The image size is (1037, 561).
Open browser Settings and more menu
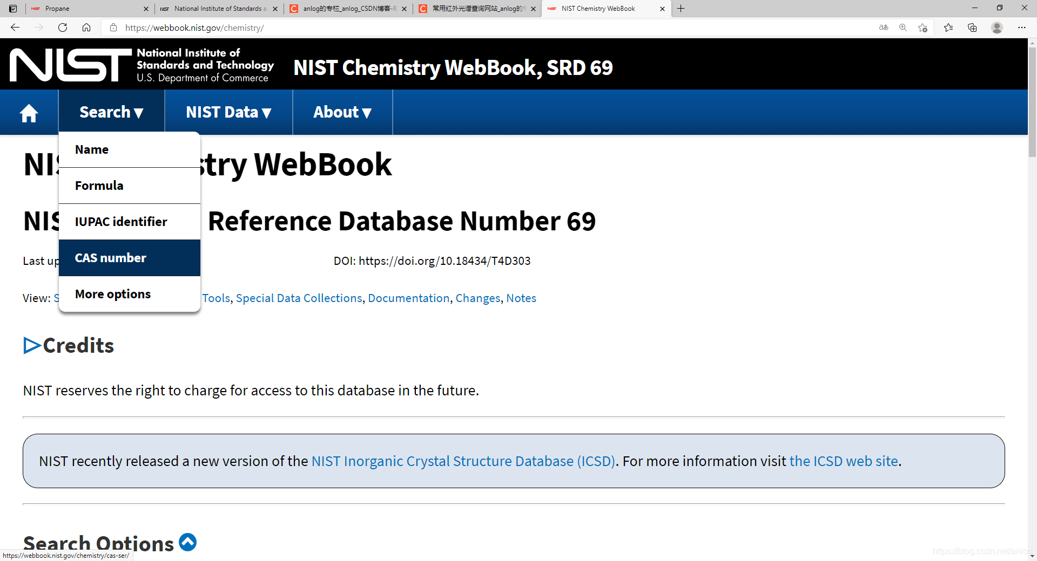tap(1022, 28)
